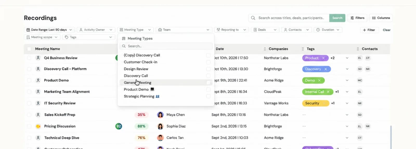Image resolution: width=416 pixels, height=149 pixels.
Task: Open the Duration filter dropdown
Action: point(328,30)
